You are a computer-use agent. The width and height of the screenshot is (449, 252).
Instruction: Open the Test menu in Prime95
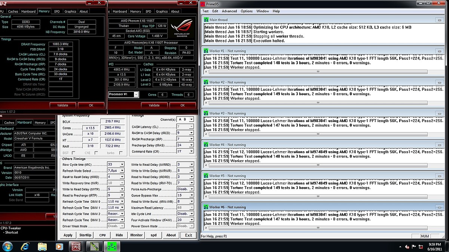click(x=205, y=11)
